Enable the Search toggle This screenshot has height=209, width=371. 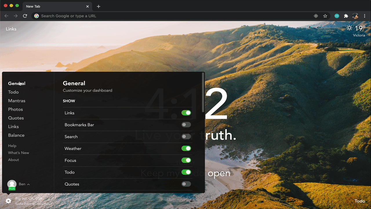186,136
